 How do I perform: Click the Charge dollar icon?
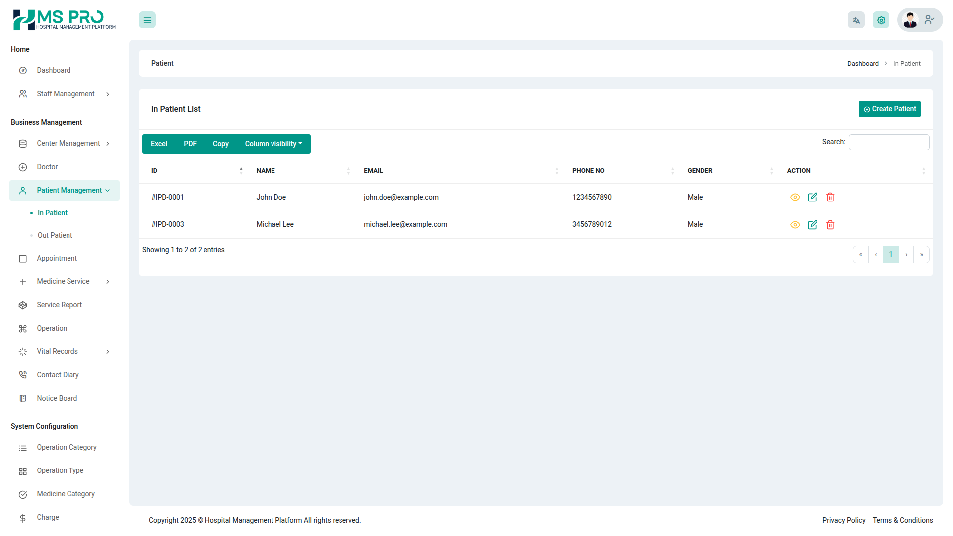(x=23, y=518)
